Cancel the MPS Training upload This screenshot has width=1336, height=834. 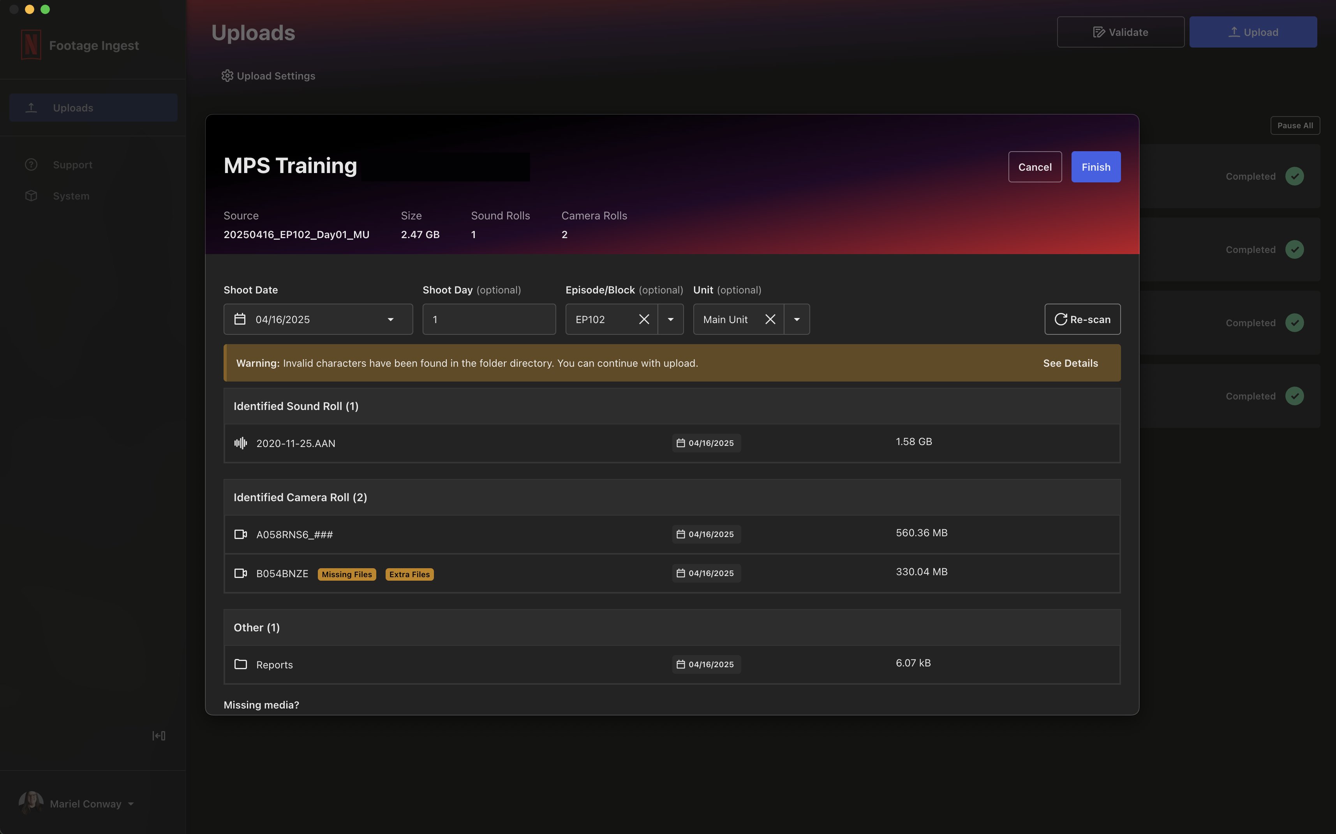(1035, 166)
